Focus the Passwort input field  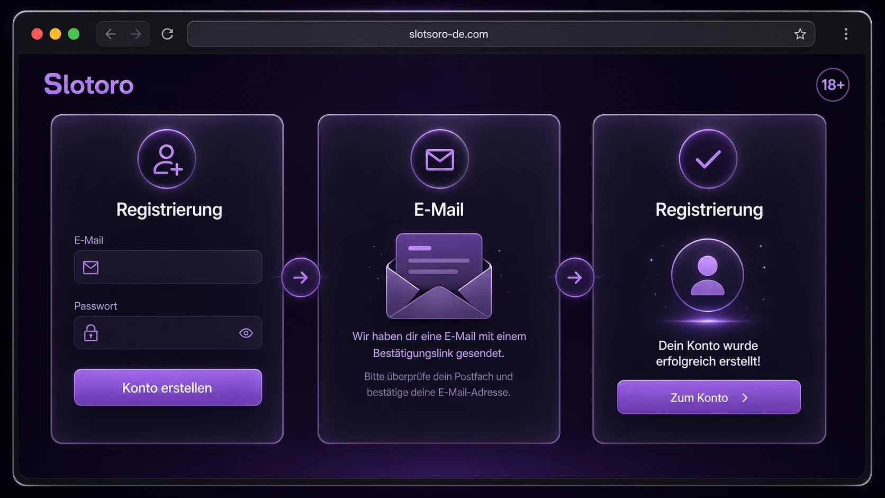tap(168, 333)
